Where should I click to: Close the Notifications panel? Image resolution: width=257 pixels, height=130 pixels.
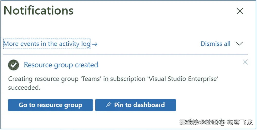point(240,11)
